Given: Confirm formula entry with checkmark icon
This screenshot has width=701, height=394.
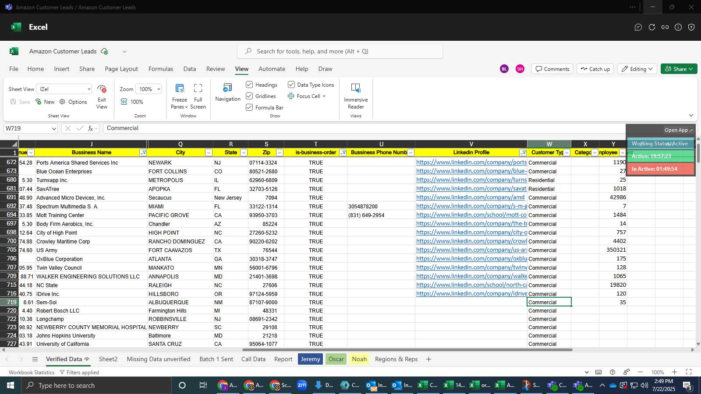Looking at the screenshot, I should pyautogui.click(x=80, y=128).
